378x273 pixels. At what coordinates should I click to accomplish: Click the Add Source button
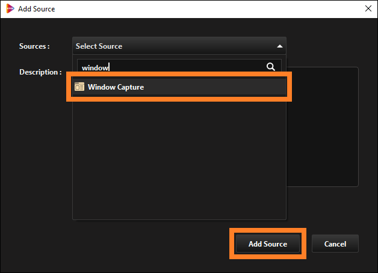(x=268, y=244)
